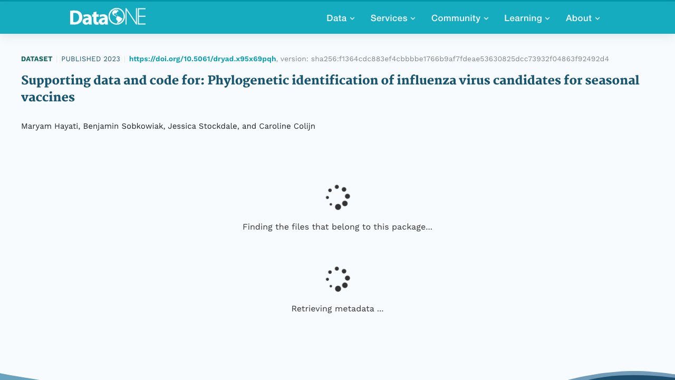
Task: Click 'Finding the files that belong' message
Action: pyautogui.click(x=337, y=227)
